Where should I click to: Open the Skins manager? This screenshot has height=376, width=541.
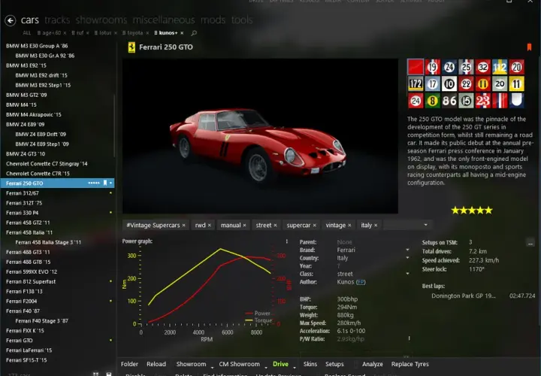pos(310,364)
